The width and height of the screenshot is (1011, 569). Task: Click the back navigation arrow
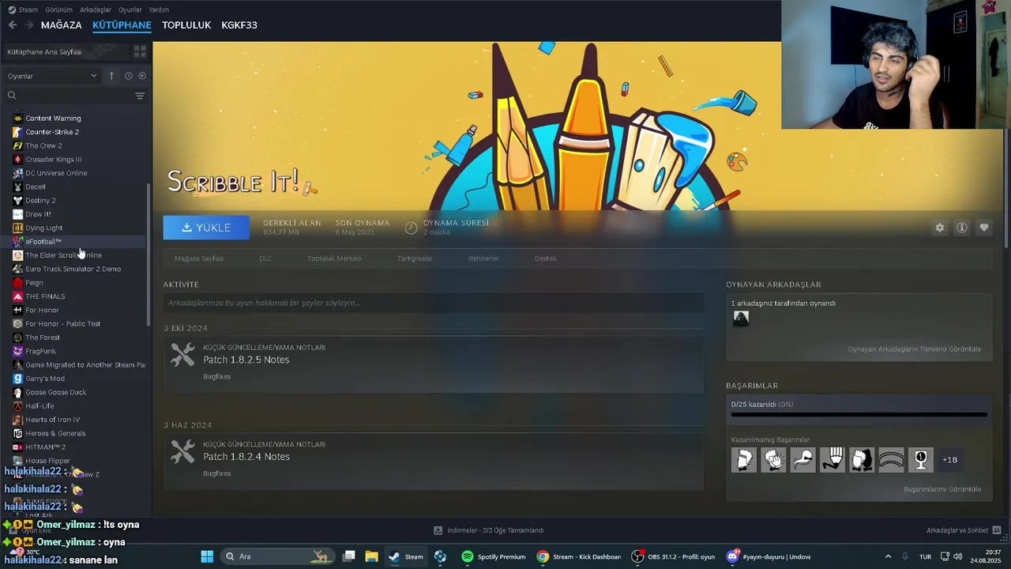[13, 25]
